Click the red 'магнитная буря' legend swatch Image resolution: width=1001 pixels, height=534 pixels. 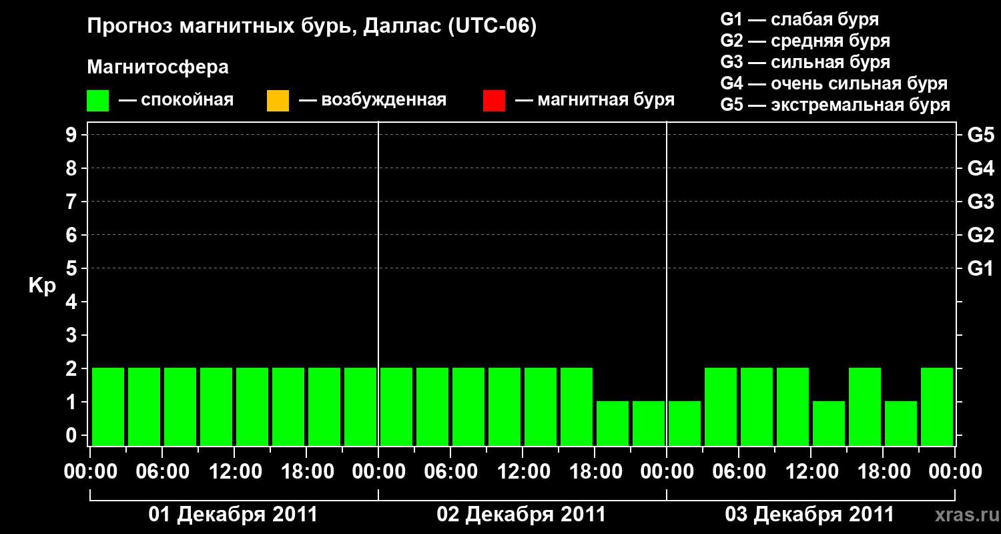[494, 101]
